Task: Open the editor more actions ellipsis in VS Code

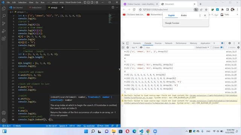Action: (117, 7)
